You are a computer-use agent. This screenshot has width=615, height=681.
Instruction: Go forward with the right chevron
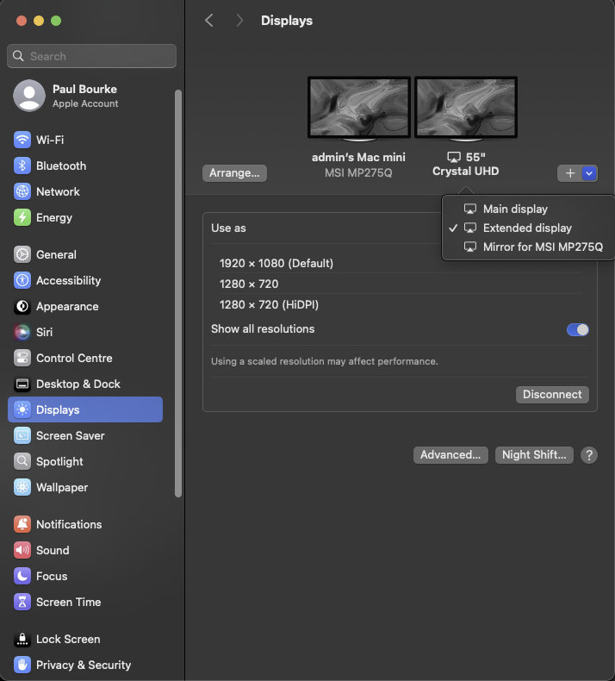coord(239,21)
